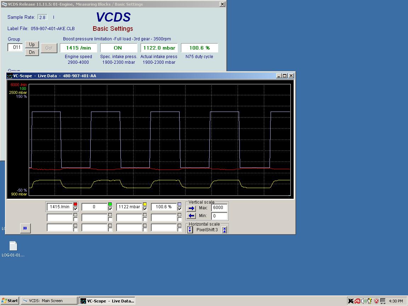This screenshot has width=408, height=306.
Task: Click the red security shield tray icon
Action: (376, 301)
